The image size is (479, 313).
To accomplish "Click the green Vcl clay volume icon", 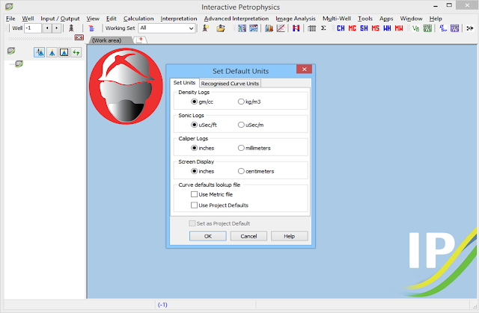I will (x=415, y=28).
